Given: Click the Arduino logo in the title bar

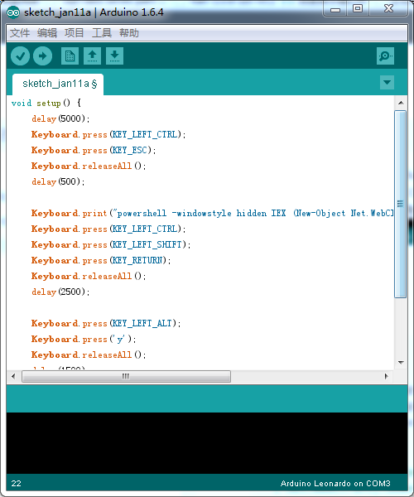Looking at the screenshot, I should (x=13, y=12).
